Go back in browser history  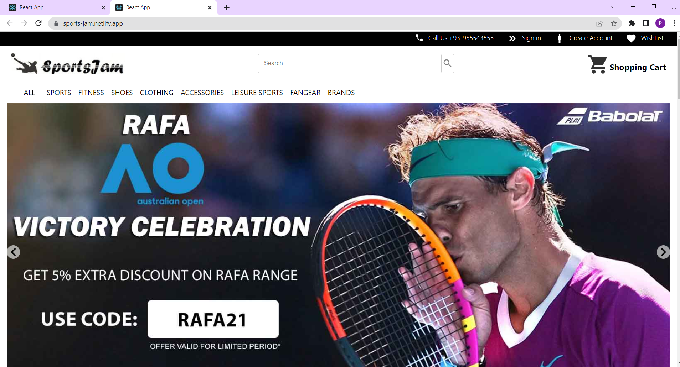(x=10, y=23)
